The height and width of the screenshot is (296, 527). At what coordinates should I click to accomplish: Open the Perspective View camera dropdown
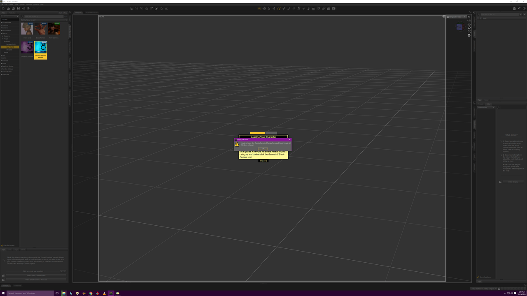pyautogui.click(x=457, y=17)
